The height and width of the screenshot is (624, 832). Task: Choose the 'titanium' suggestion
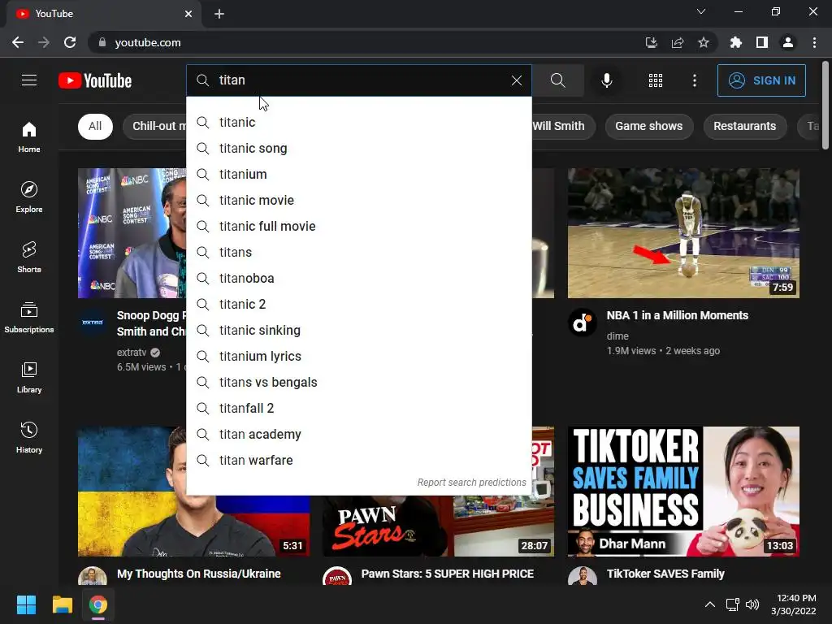(x=358, y=175)
